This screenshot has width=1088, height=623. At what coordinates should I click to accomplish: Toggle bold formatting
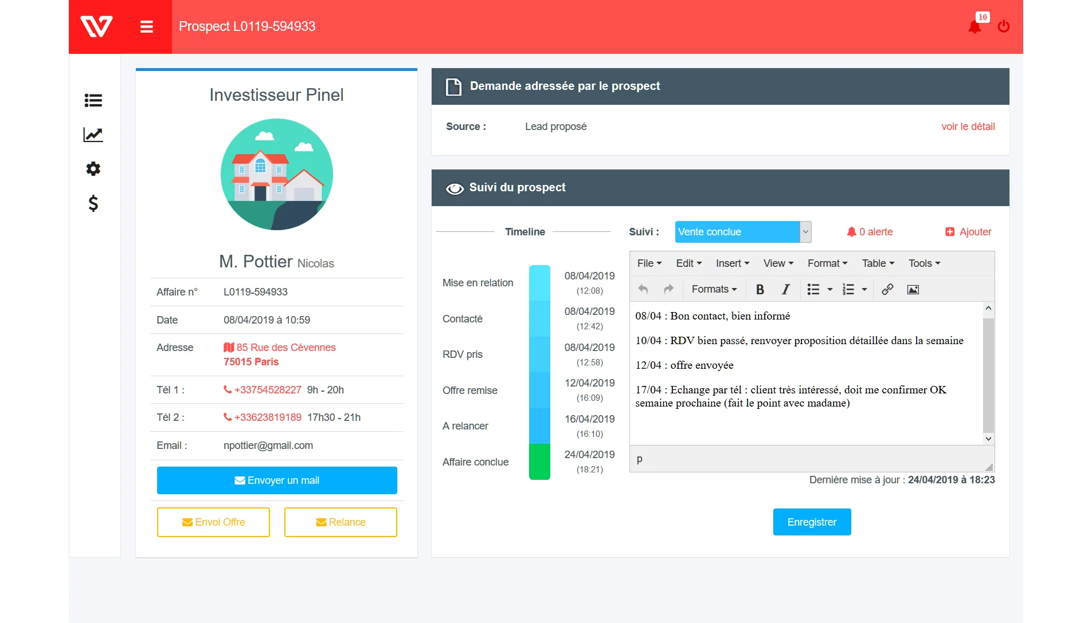click(760, 289)
